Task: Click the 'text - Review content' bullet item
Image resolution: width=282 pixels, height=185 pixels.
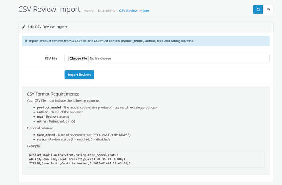Action: pos(53,116)
